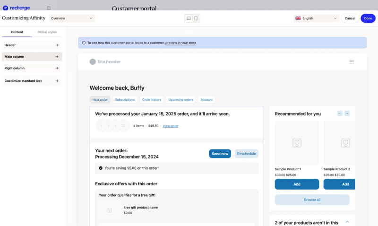Click the Reschedule button
The width and height of the screenshot is (378, 226).
pyautogui.click(x=246, y=154)
